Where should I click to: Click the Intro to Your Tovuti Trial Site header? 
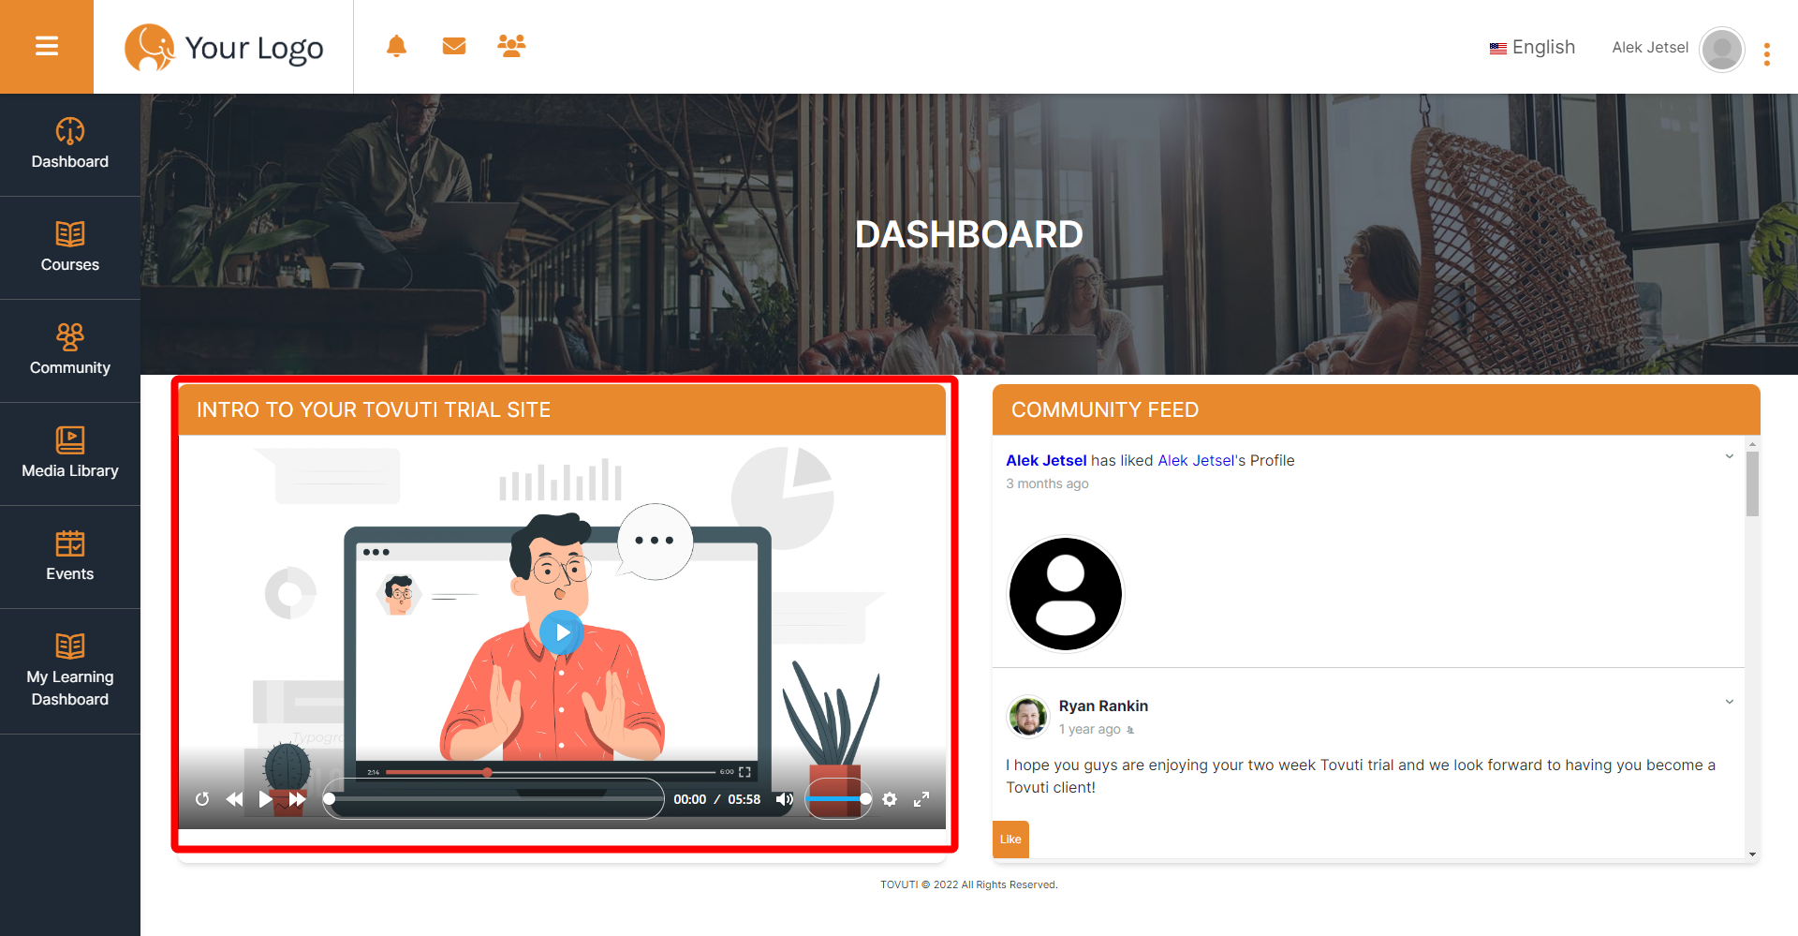pyautogui.click(x=562, y=409)
